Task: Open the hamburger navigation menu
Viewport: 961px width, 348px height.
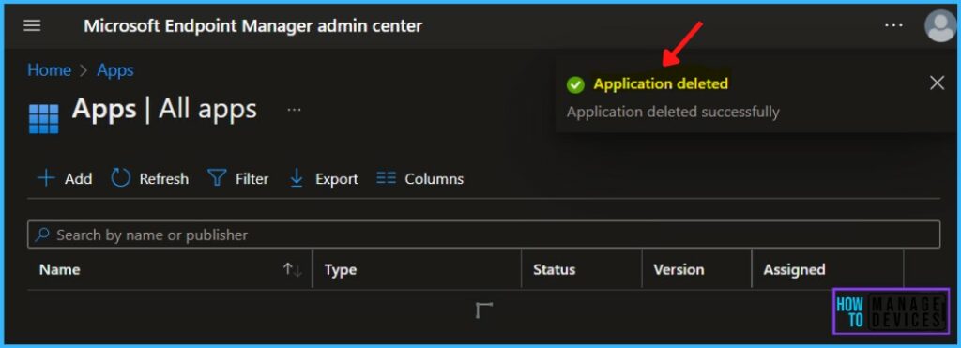Action: coord(32,25)
